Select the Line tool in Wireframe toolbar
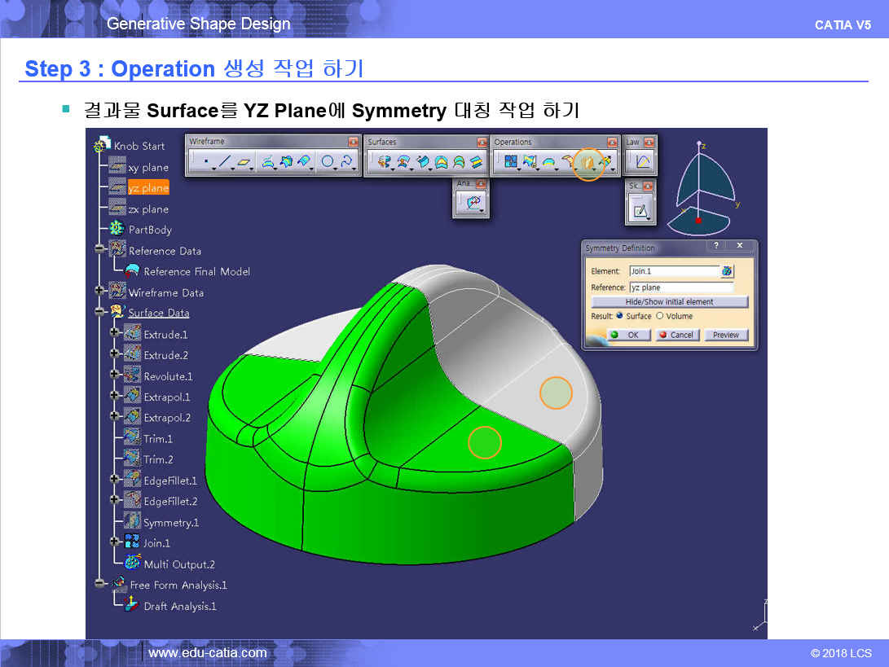The width and height of the screenshot is (889, 667). tap(225, 163)
